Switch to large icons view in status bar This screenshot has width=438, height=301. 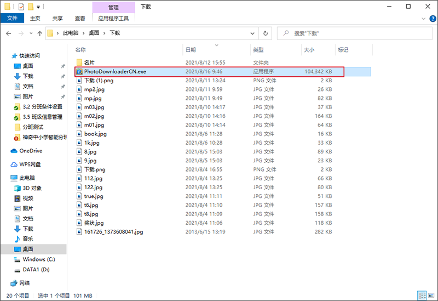click(x=430, y=295)
